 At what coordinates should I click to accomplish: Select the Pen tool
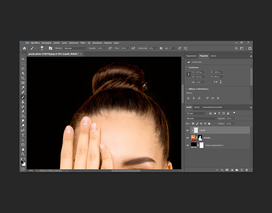coord(23,130)
